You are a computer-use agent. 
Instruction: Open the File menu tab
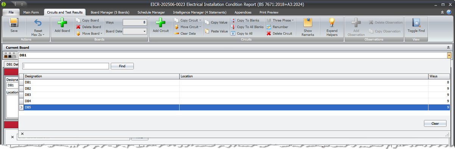11,12
